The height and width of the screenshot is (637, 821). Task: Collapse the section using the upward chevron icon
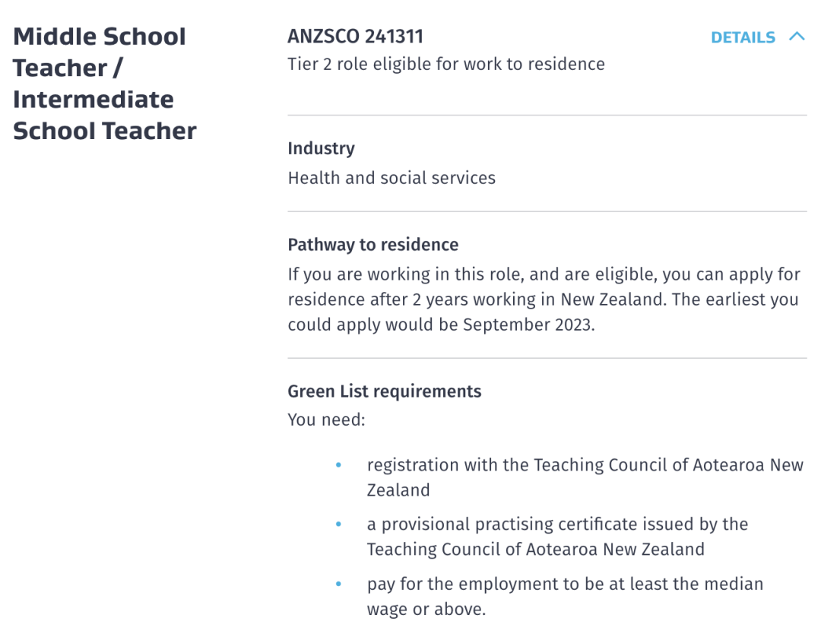797,36
